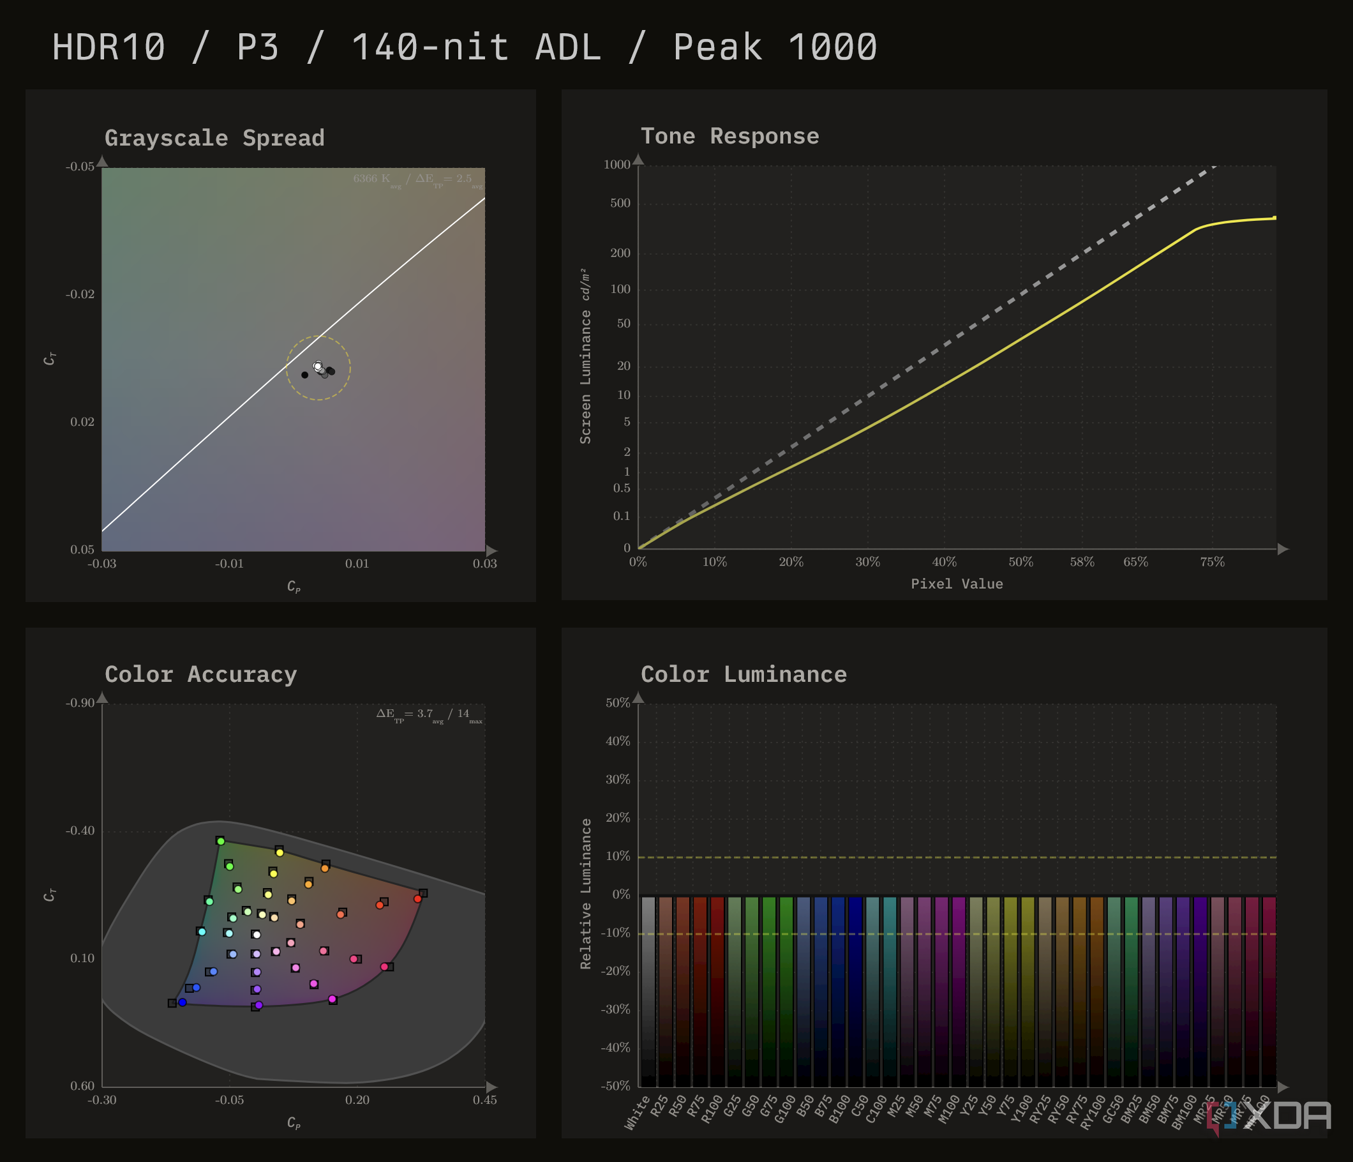Click the 'Color Luminance' chart title
The height and width of the screenshot is (1162, 1353).
pyautogui.click(x=743, y=674)
